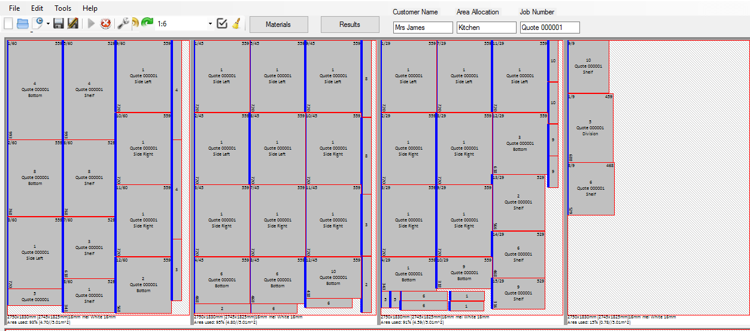
Task: Stop the process with the red X icon
Action: click(105, 23)
